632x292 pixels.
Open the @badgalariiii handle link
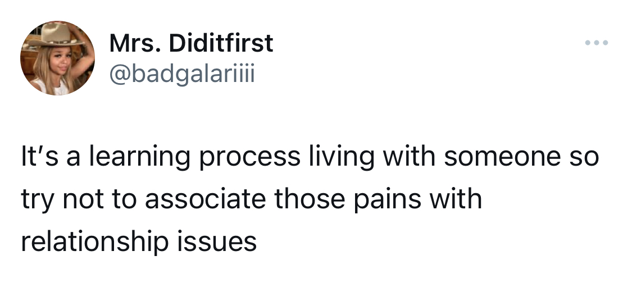(182, 74)
